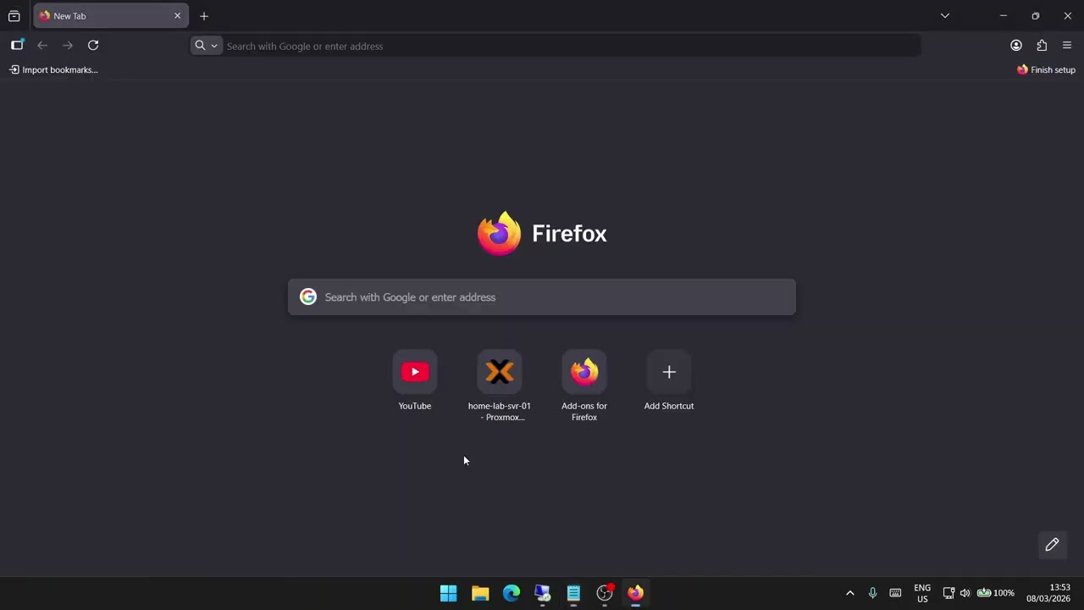
Task: Expand the list all tabs chevron
Action: click(x=945, y=16)
